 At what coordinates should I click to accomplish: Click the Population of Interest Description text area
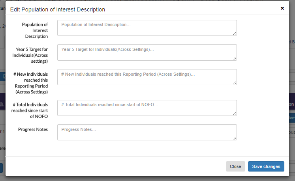[147, 28]
